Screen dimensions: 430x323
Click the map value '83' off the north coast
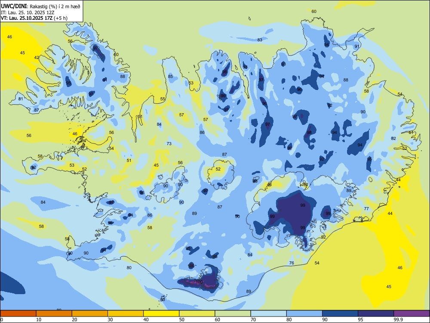click(260, 40)
